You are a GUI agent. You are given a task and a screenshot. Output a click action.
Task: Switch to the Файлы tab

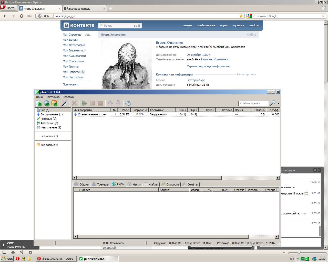(151, 184)
